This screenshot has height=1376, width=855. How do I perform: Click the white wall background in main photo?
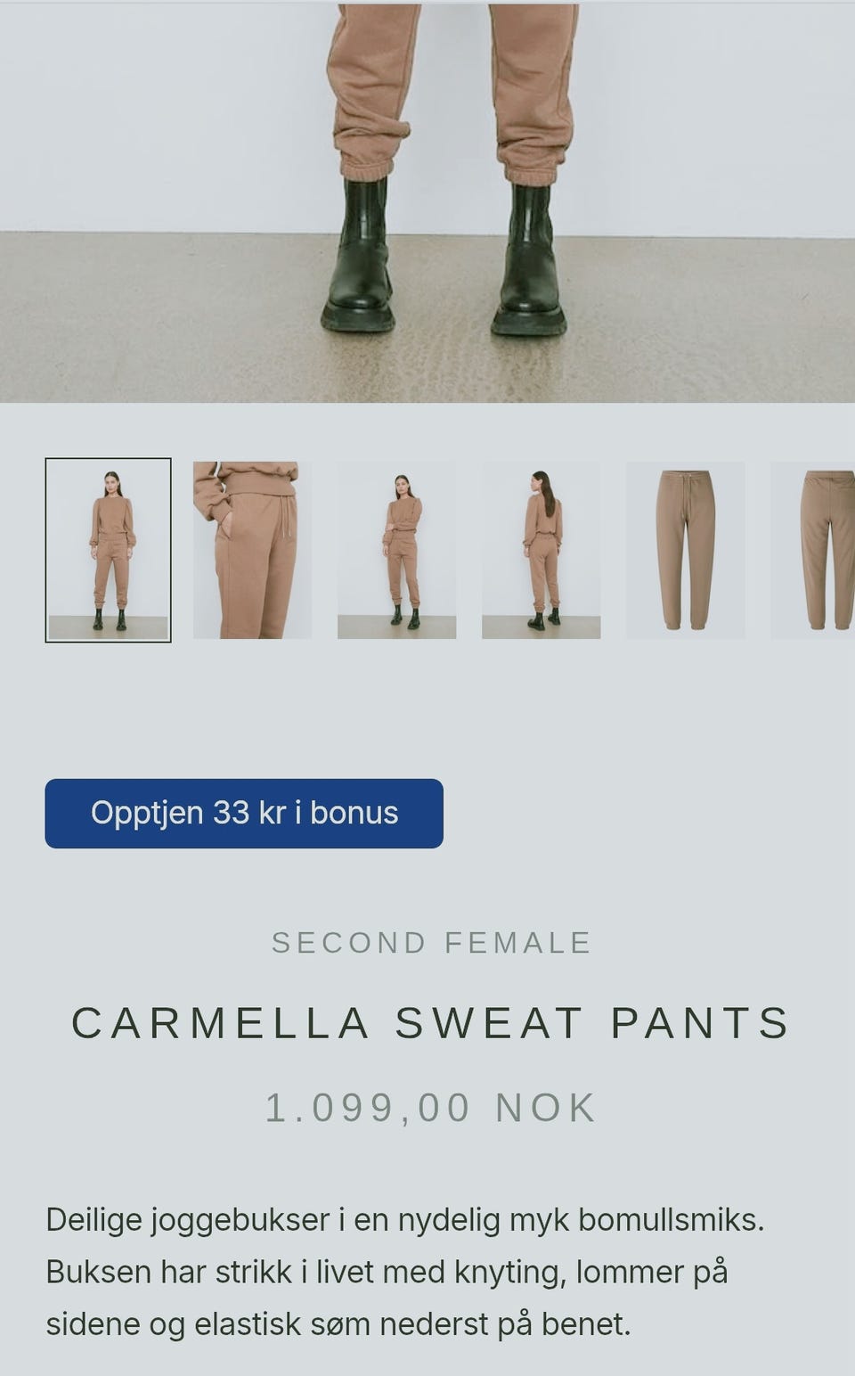pyautogui.click(x=160, y=116)
